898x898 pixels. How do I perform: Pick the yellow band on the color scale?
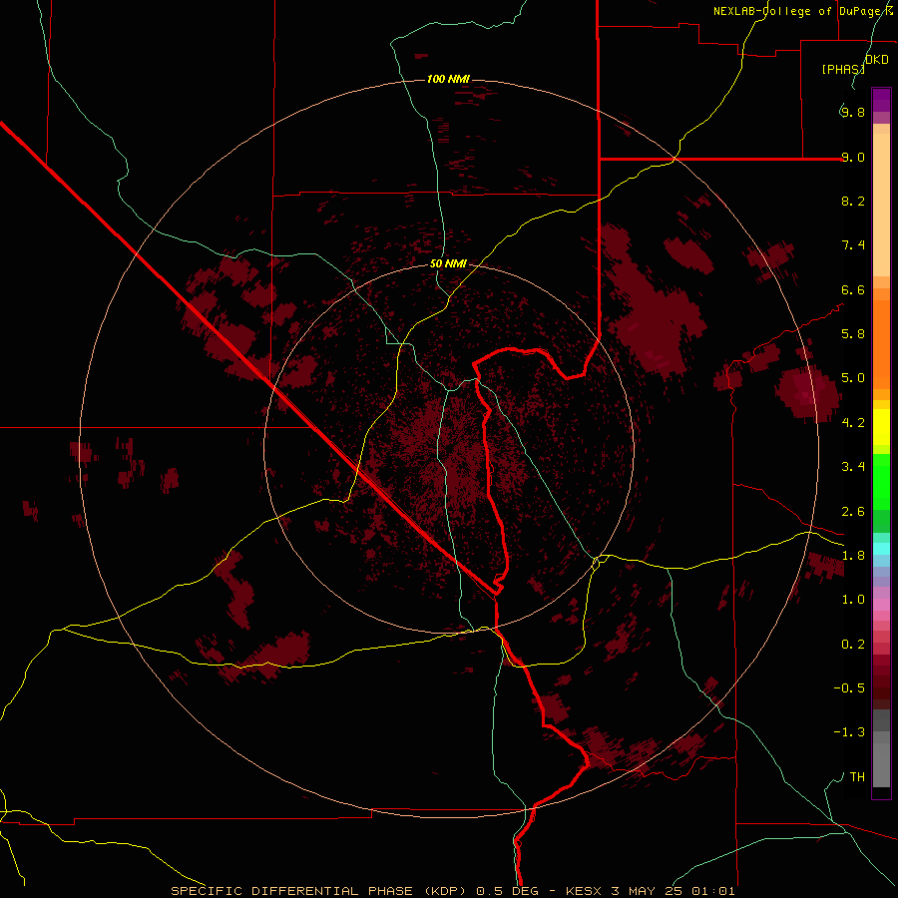tap(881, 427)
